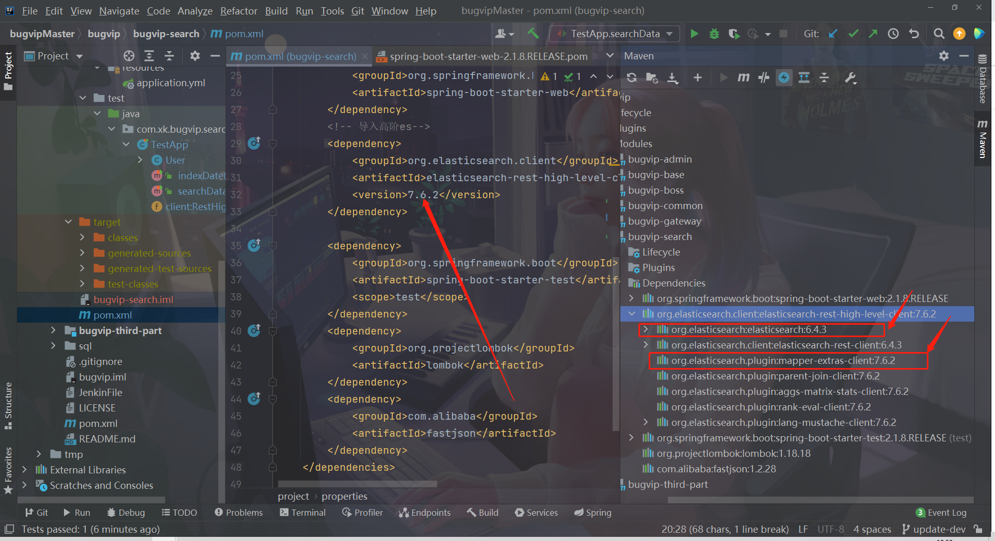Collapse the elasticsearch-rest-high-level-client dependency node
The width and height of the screenshot is (995, 541).
pos(632,314)
